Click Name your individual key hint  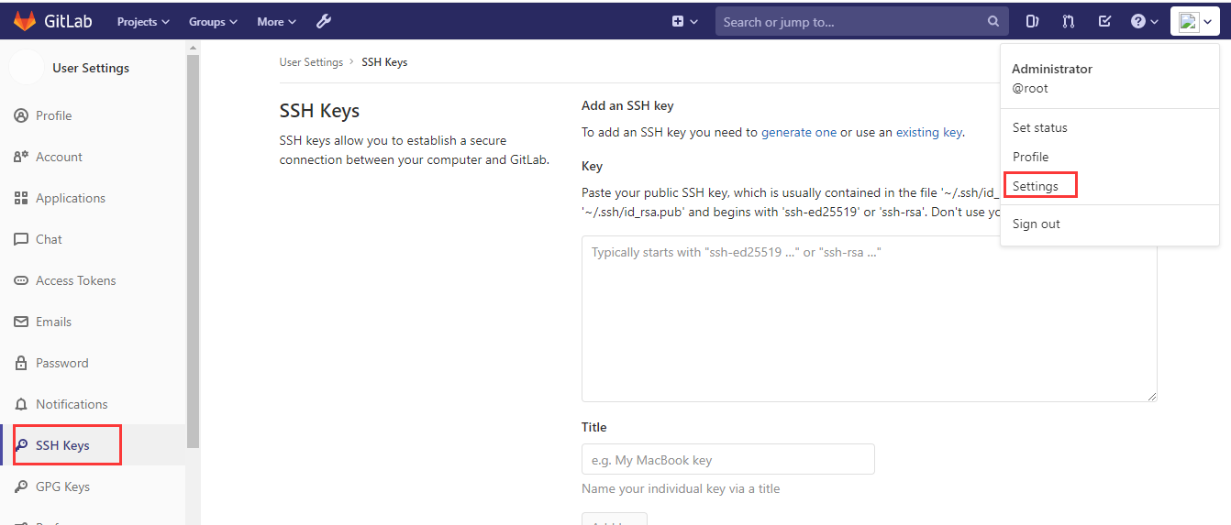pyautogui.click(x=681, y=488)
